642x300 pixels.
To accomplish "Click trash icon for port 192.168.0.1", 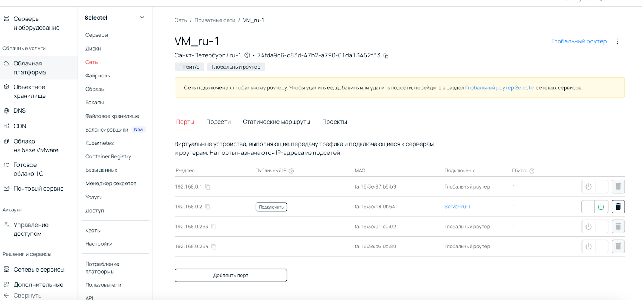I will click(x=618, y=186).
